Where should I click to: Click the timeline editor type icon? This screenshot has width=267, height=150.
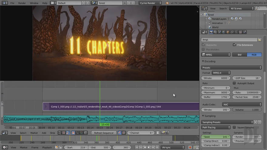click(5, 147)
